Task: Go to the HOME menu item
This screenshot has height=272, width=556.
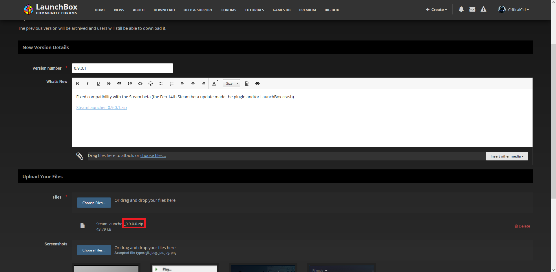Action: coord(100,10)
